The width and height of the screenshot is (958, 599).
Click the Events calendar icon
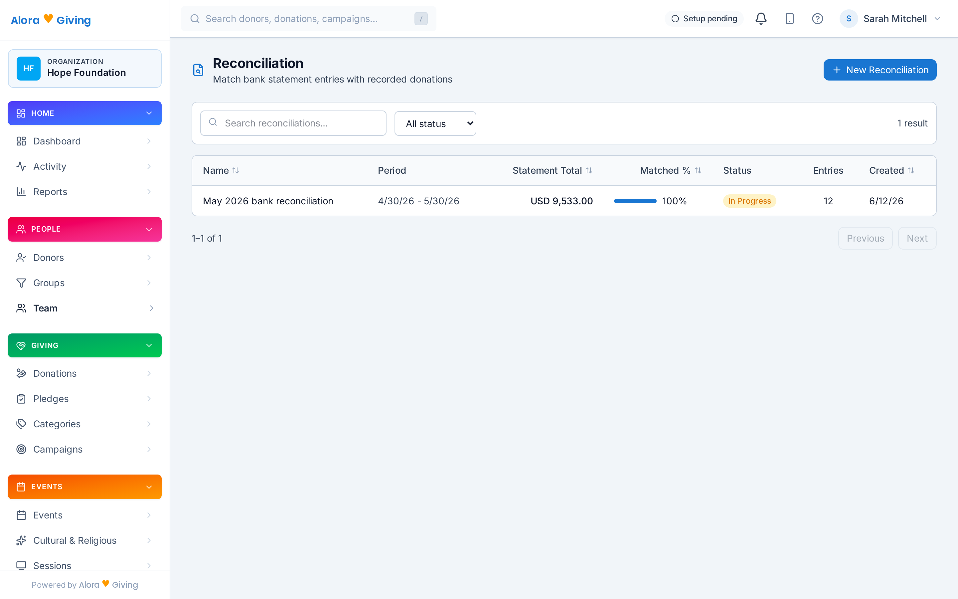pyautogui.click(x=21, y=515)
